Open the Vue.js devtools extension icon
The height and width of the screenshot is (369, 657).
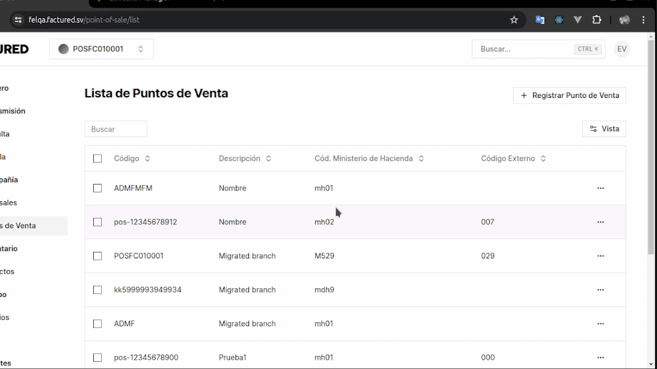coord(578,19)
